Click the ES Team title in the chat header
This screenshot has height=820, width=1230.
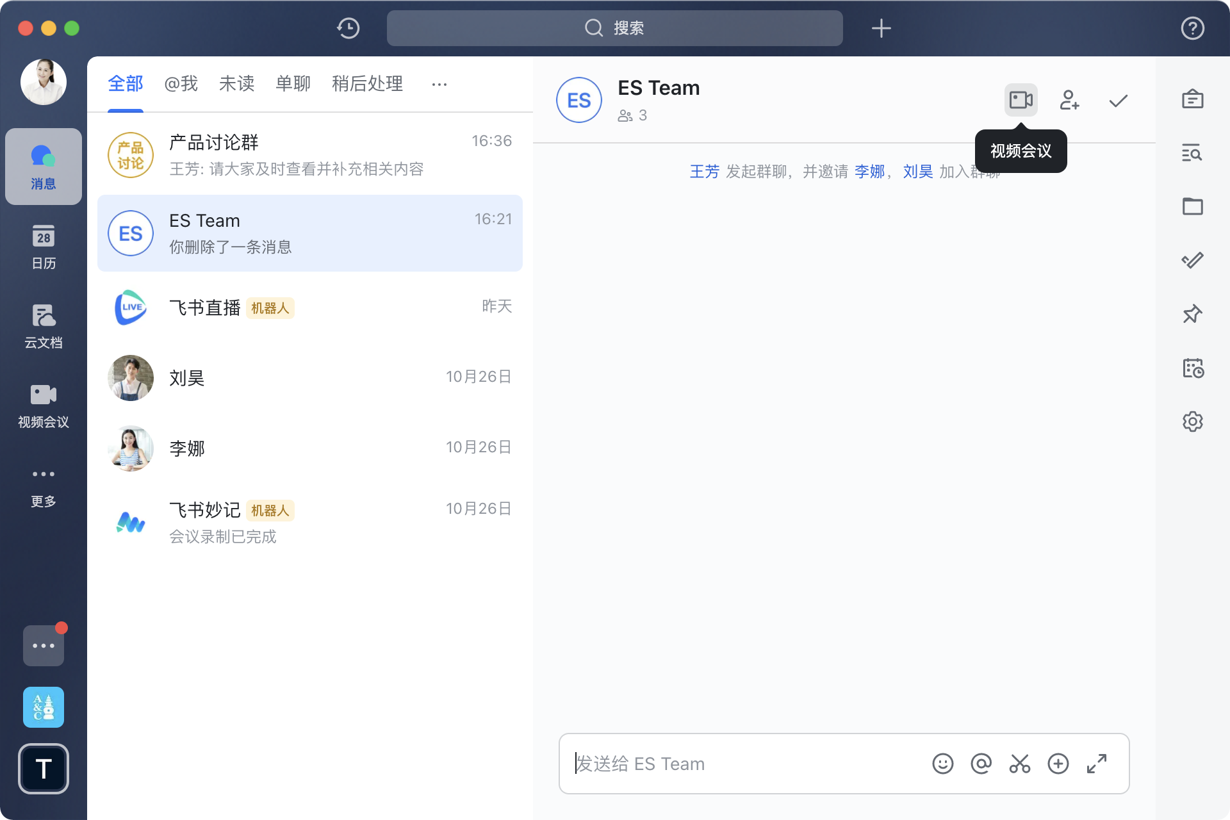coord(659,88)
